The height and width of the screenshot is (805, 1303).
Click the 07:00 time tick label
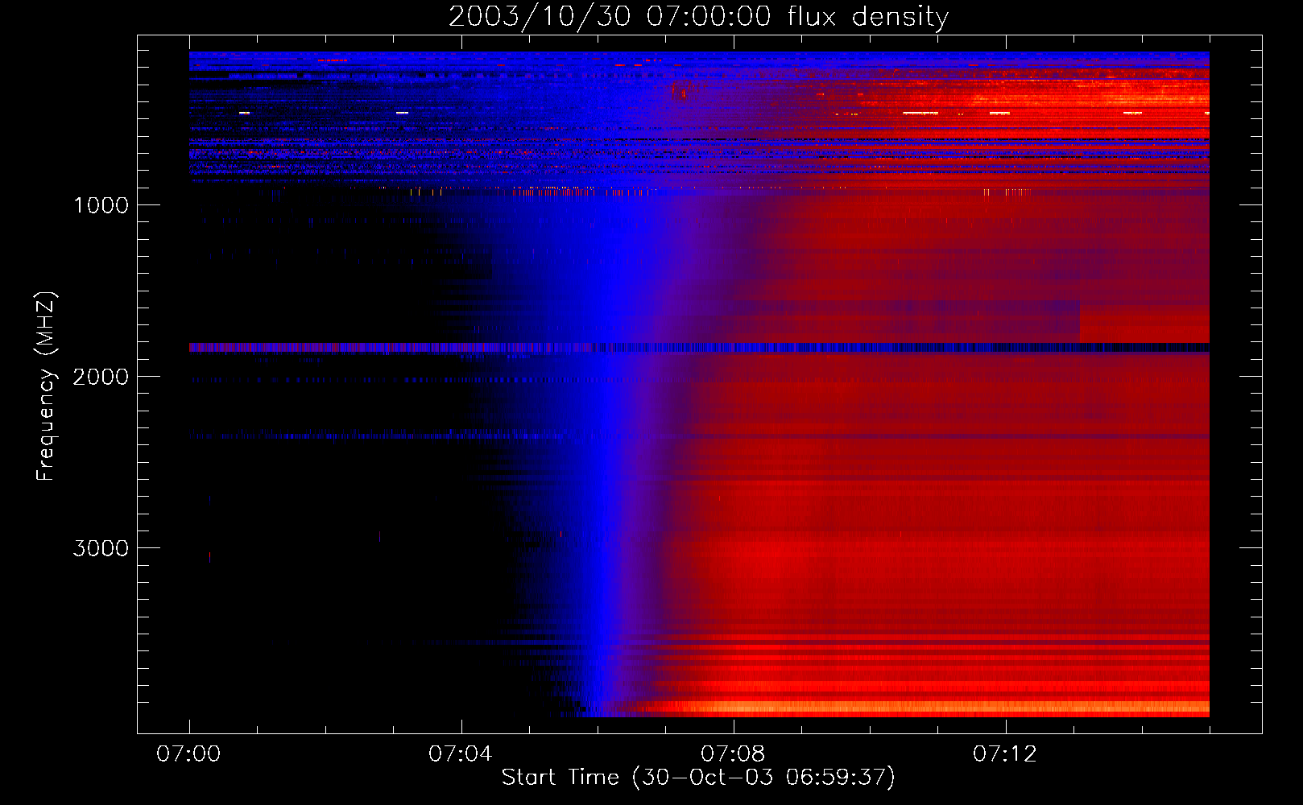click(x=188, y=754)
